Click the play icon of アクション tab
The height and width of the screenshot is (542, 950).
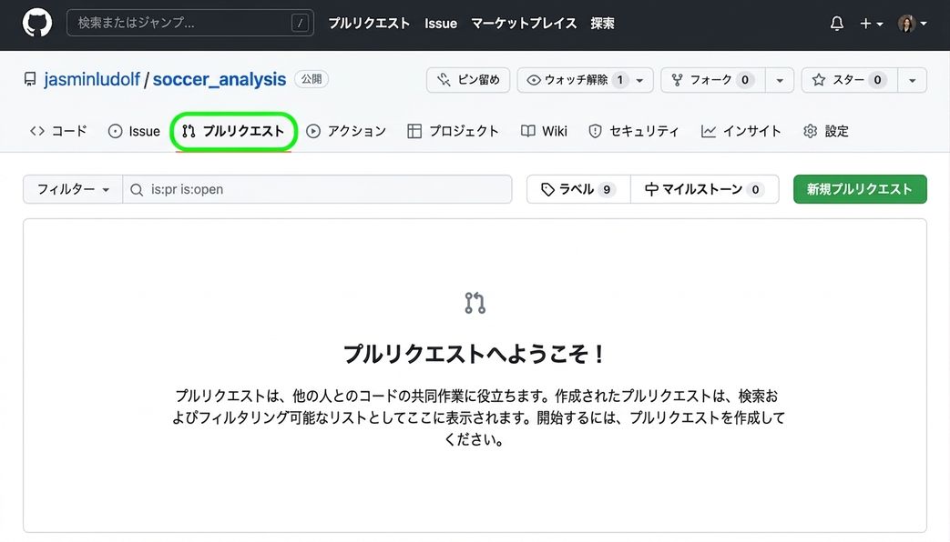[313, 131]
